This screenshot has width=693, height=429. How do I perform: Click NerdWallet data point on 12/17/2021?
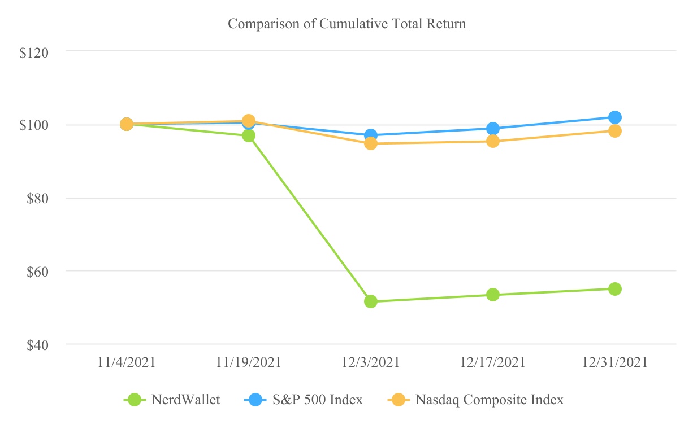[x=493, y=295]
